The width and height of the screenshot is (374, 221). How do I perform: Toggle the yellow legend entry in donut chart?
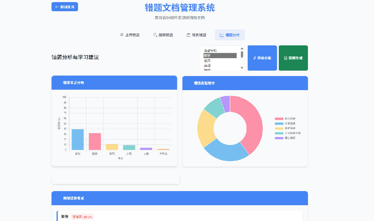tap(278, 128)
